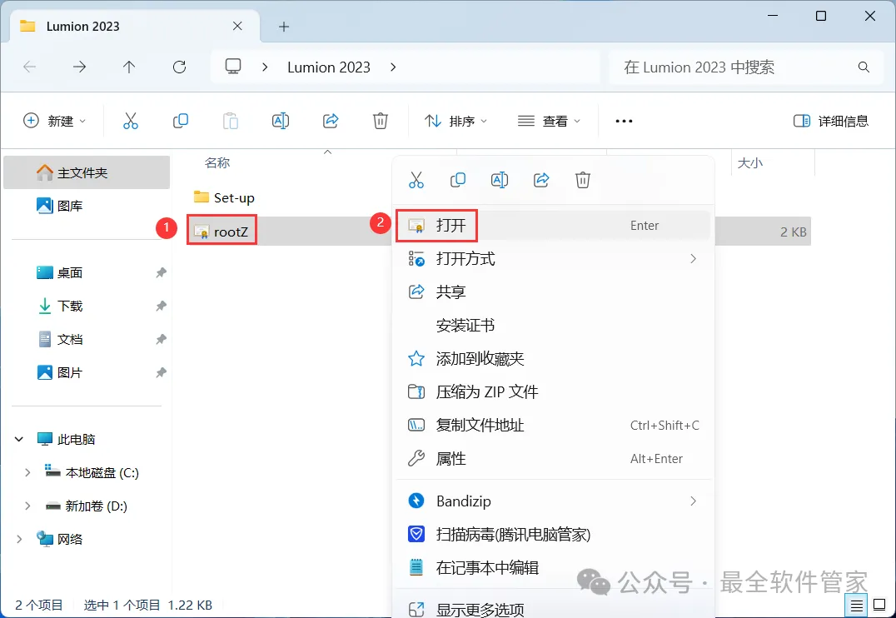Viewport: 896px width, 618px height.
Task: Choose 在记事本中编辑
Action: (x=553, y=567)
